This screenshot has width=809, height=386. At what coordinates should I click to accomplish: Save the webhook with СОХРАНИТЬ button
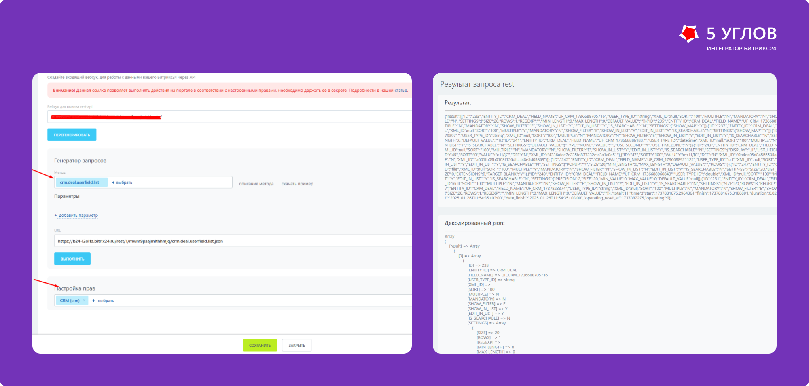click(260, 345)
